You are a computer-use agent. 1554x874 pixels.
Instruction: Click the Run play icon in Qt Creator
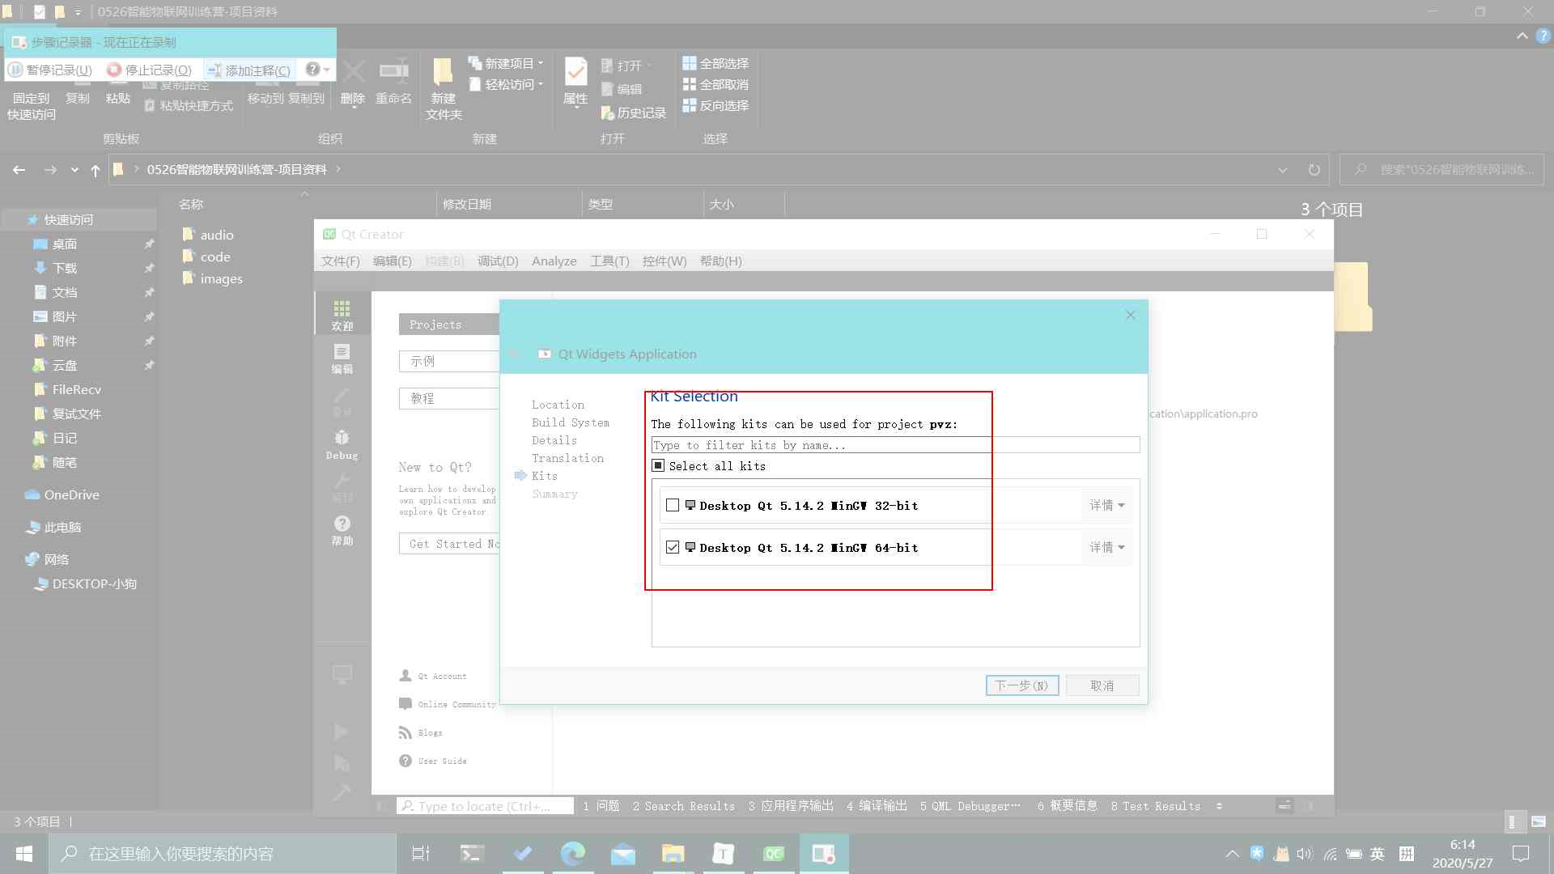[x=342, y=732]
